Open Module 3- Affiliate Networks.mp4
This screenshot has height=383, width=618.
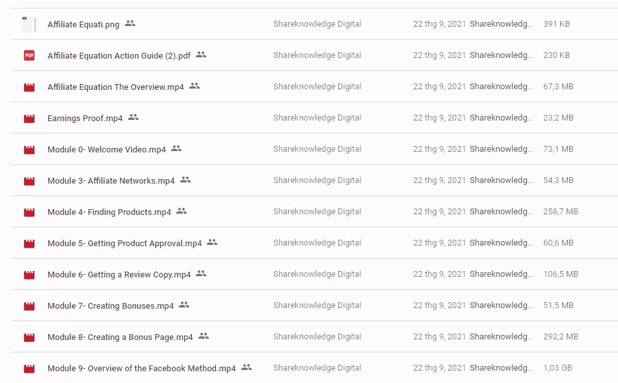point(111,181)
